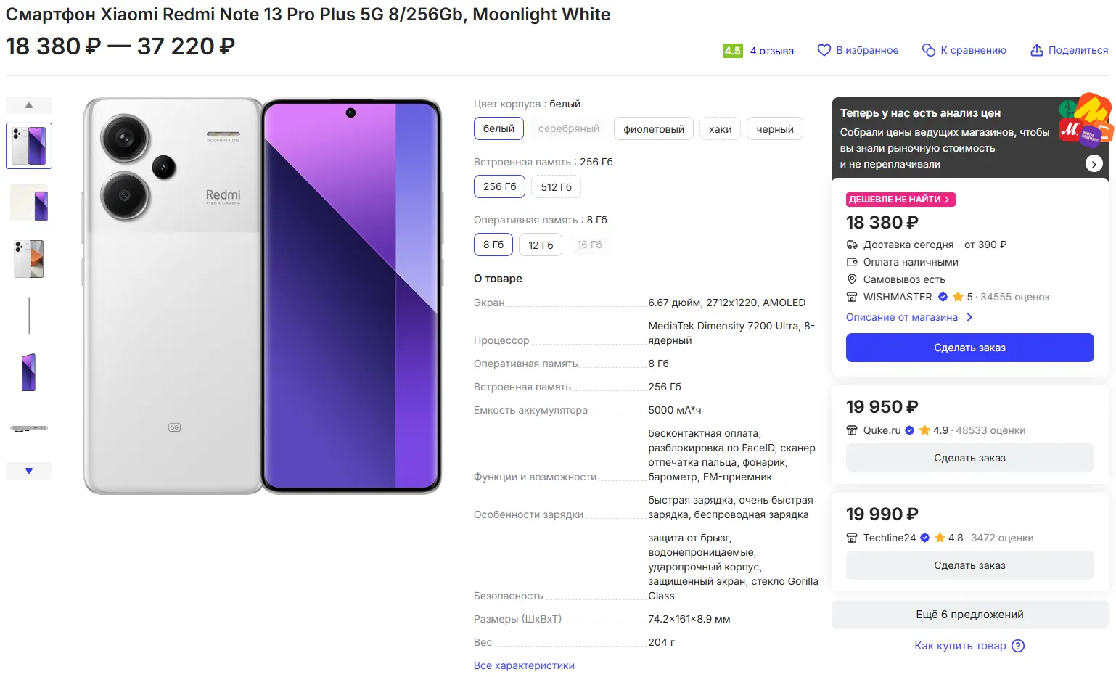Click the 'Дешевле не найти' badge
Image resolution: width=1116 pixels, height=677 pixels.
click(900, 200)
